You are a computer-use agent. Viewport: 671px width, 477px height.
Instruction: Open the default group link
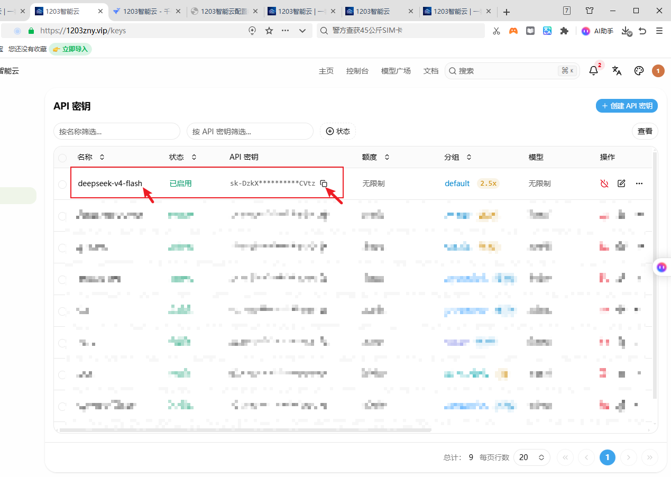pyautogui.click(x=457, y=184)
